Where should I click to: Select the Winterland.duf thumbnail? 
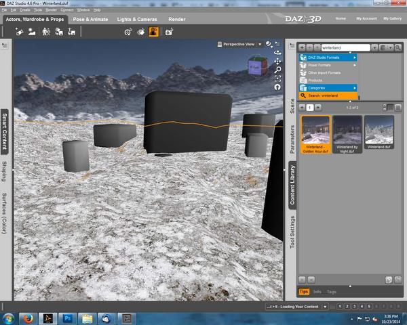point(379,133)
